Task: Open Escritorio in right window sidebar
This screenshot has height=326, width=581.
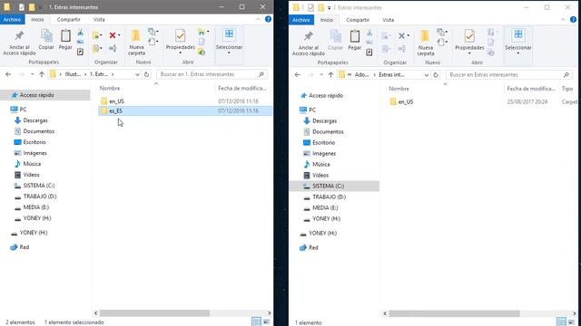Action: 323,143
